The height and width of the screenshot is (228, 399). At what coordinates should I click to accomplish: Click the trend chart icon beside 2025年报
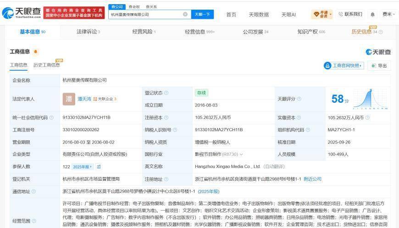pos(99,167)
